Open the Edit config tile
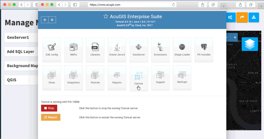Viewport: 264px width, 139px height. pos(52,50)
